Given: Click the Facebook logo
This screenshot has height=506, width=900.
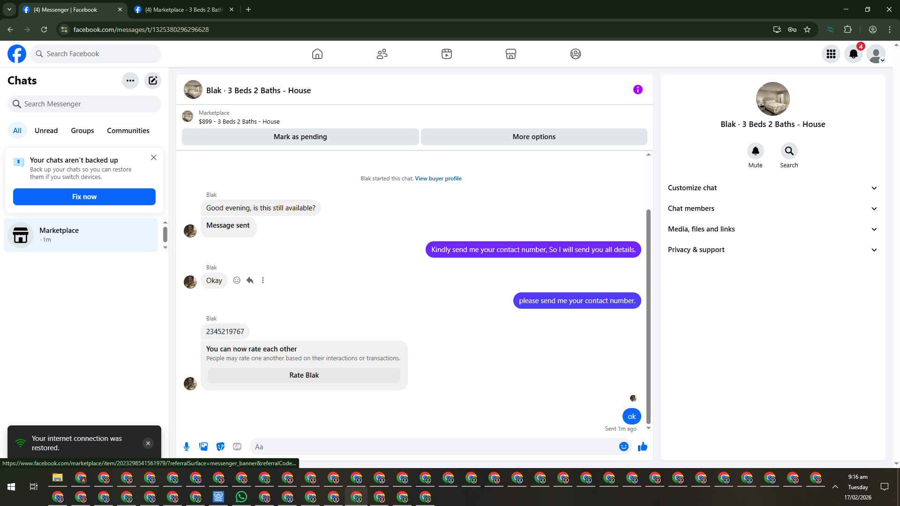Looking at the screenshot, I should tap(17, 54).
